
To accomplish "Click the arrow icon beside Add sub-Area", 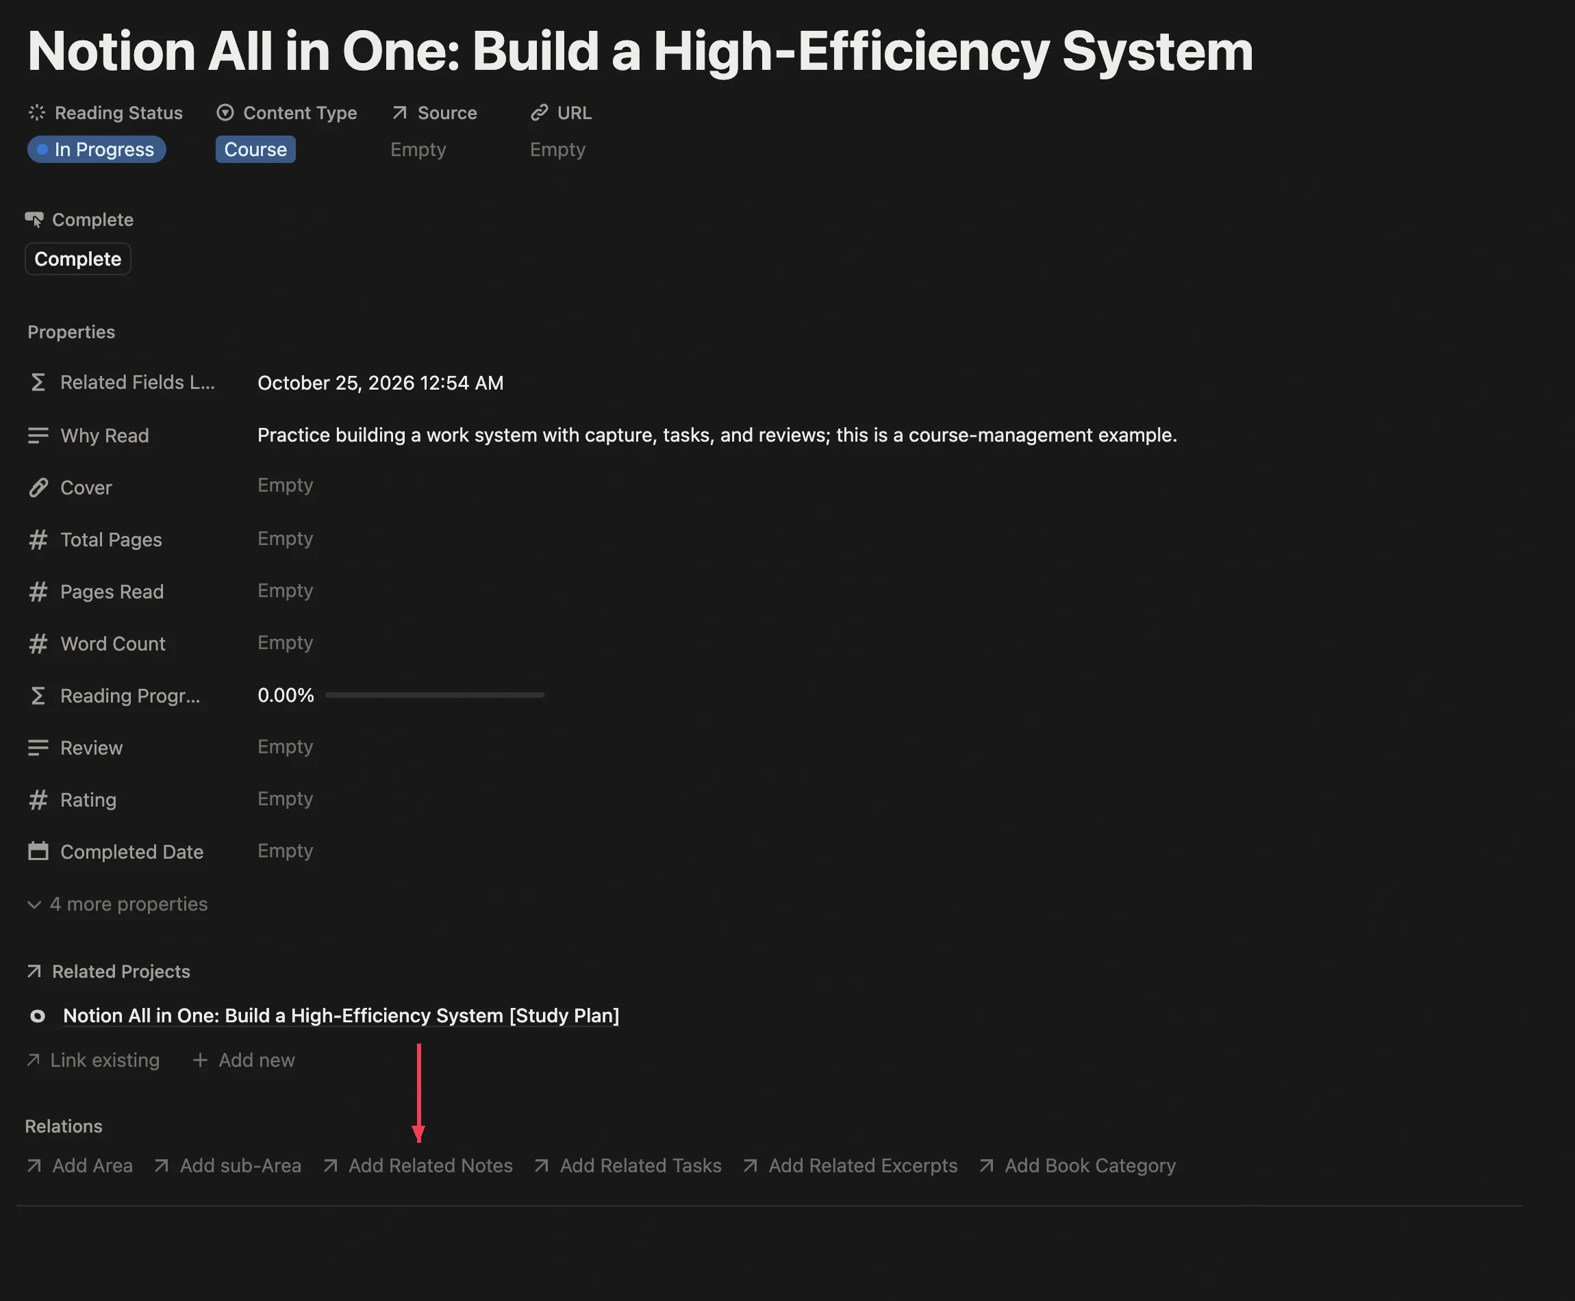I will point(161,1165).
